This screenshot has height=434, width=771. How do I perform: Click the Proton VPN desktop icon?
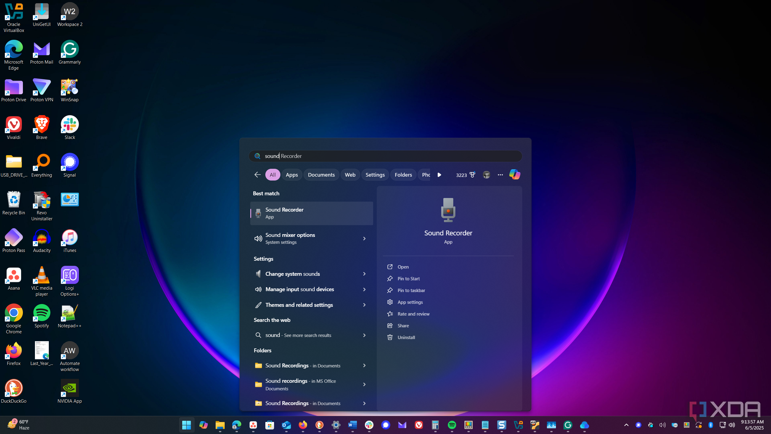tap(42, 90)
